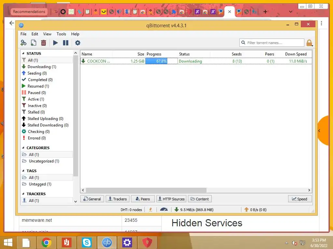Image resolution: width=333 pixels, height=249 pixels.
Task: Open the Windows Start button
Action: coord(8,243)
